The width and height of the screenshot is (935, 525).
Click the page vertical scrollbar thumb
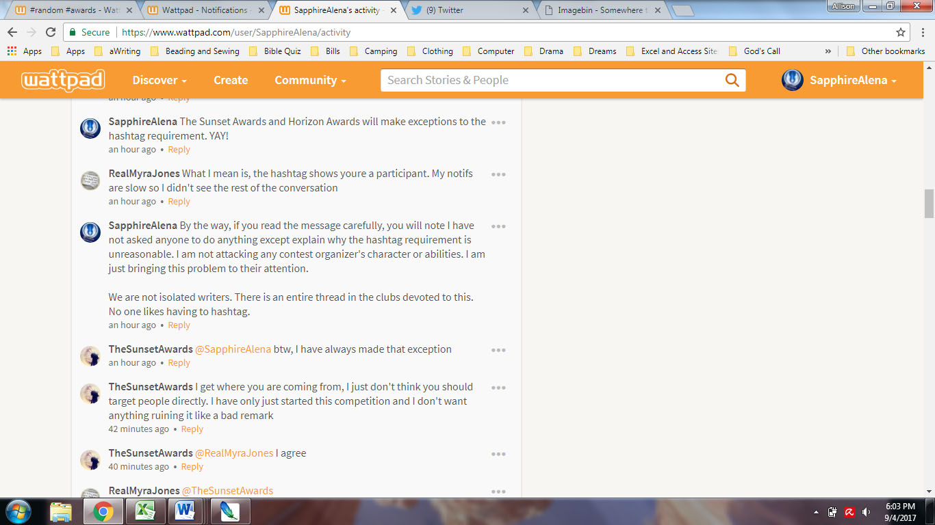(x=929, y=204)
